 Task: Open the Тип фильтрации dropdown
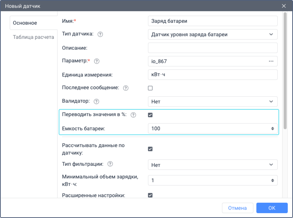(213, 165)
